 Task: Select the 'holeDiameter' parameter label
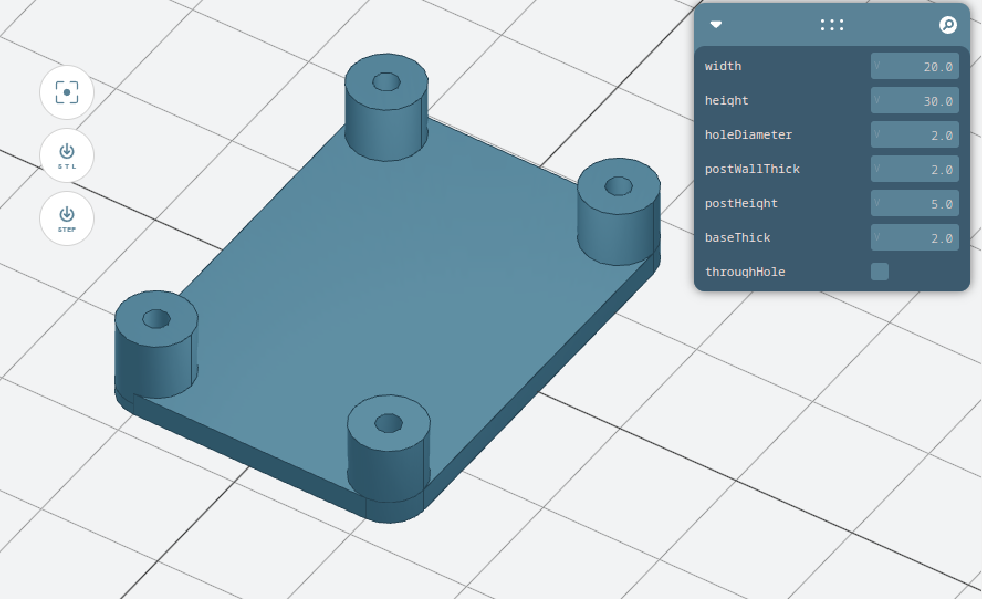click(x=749, y=135)
